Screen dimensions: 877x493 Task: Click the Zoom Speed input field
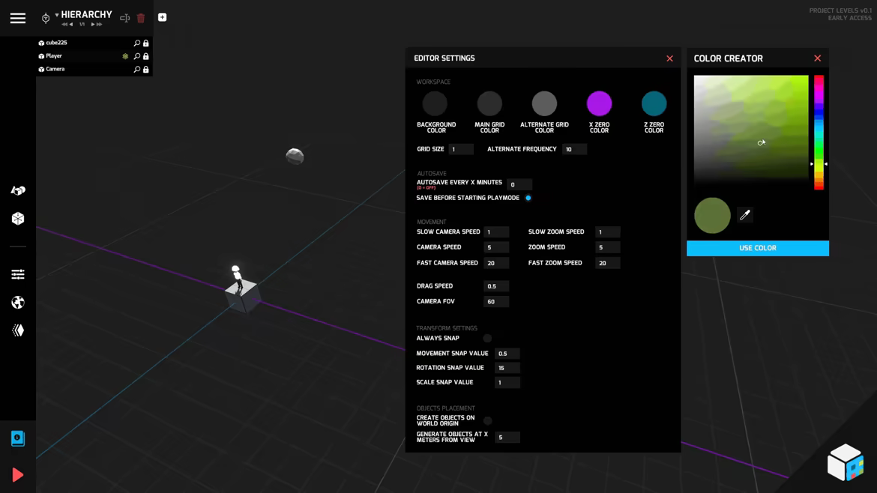click(607, 247)
